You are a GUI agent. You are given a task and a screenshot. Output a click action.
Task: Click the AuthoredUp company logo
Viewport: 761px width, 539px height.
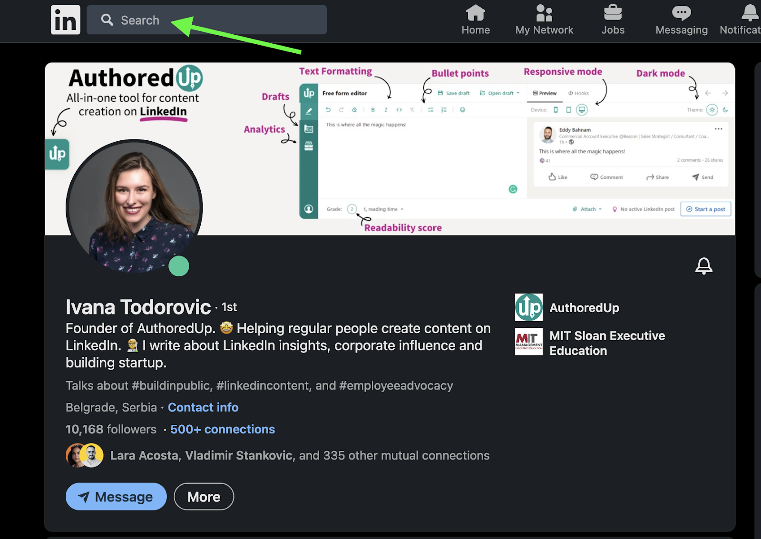[528, 307]
